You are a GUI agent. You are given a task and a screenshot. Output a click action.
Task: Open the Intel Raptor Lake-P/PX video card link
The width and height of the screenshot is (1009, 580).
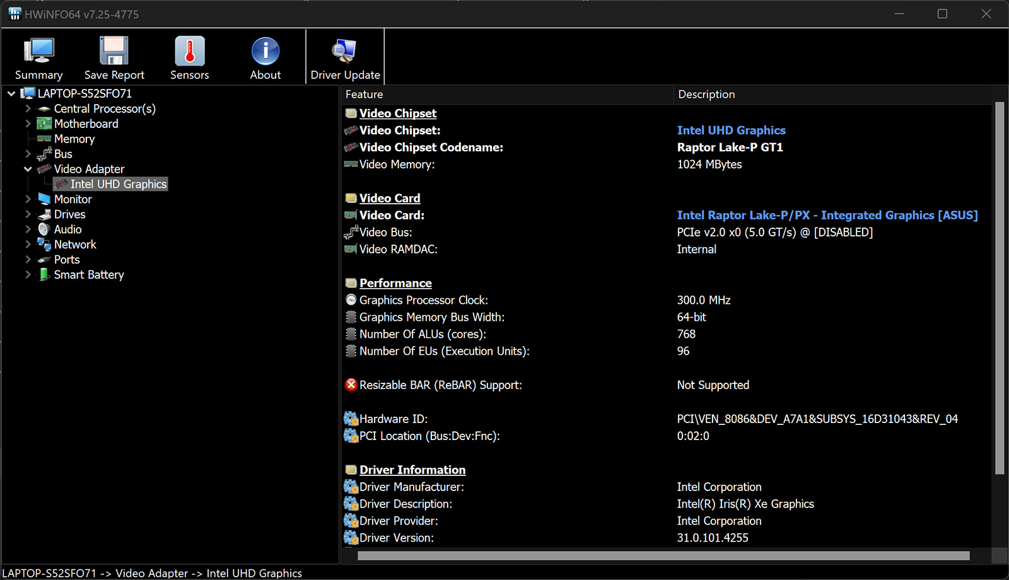[x=827, y=216]
